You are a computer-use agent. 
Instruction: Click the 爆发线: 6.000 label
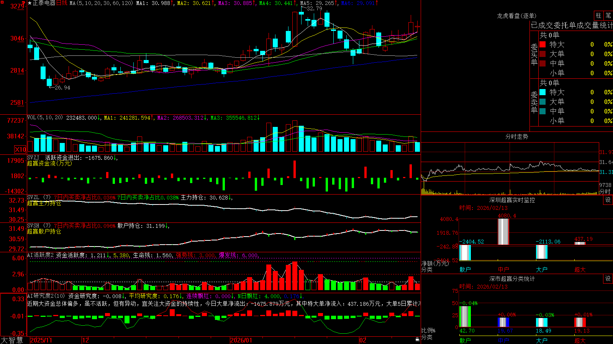pos(238,255)
